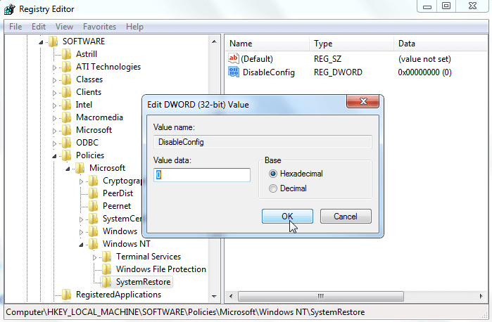Screen dimensions: 492x322
Task: Expand the ATI Technologies tree node
Action: (55, 67)
